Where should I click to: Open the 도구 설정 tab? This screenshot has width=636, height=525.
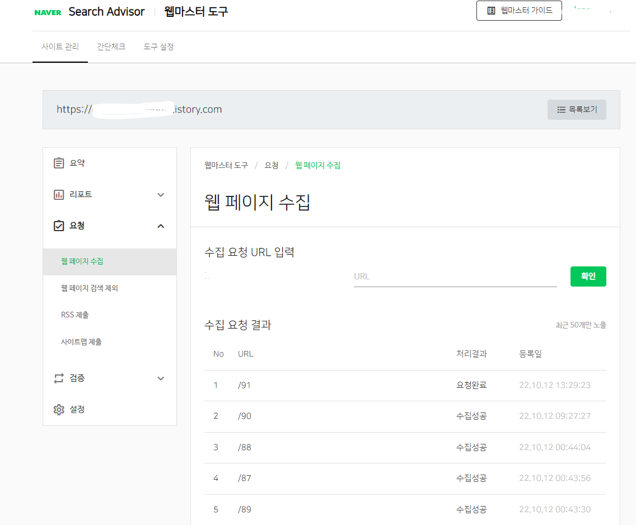tap(158, 47)
